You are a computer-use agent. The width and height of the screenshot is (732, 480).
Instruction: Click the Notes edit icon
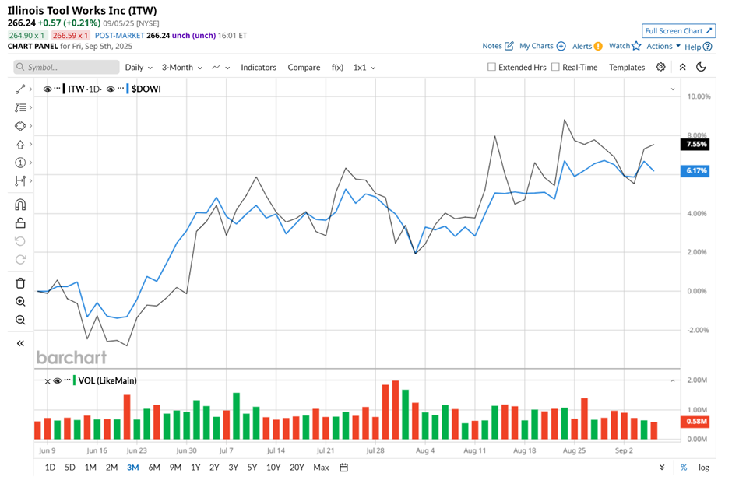[509, 46]
